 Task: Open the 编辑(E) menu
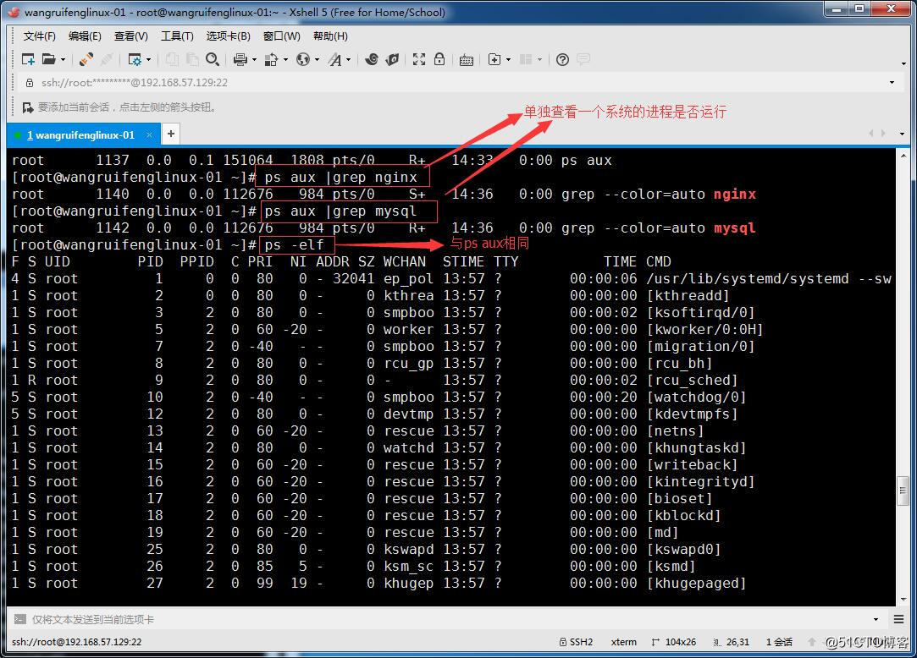tap(85, 36)
